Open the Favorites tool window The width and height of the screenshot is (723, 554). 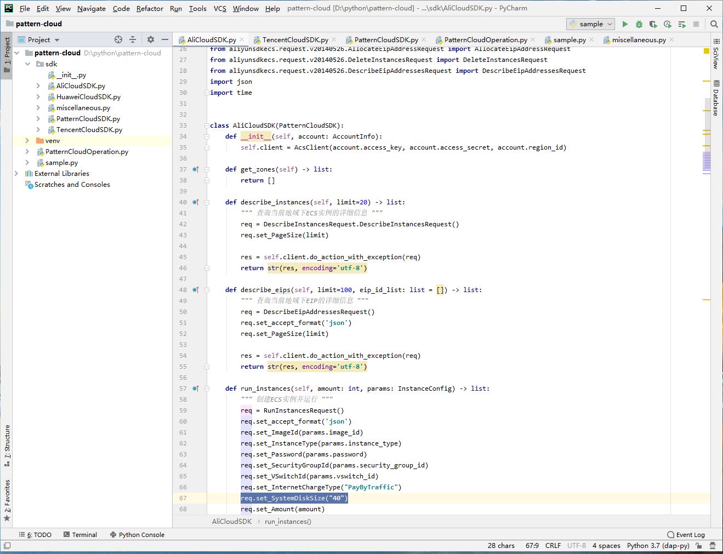[7, 500]
